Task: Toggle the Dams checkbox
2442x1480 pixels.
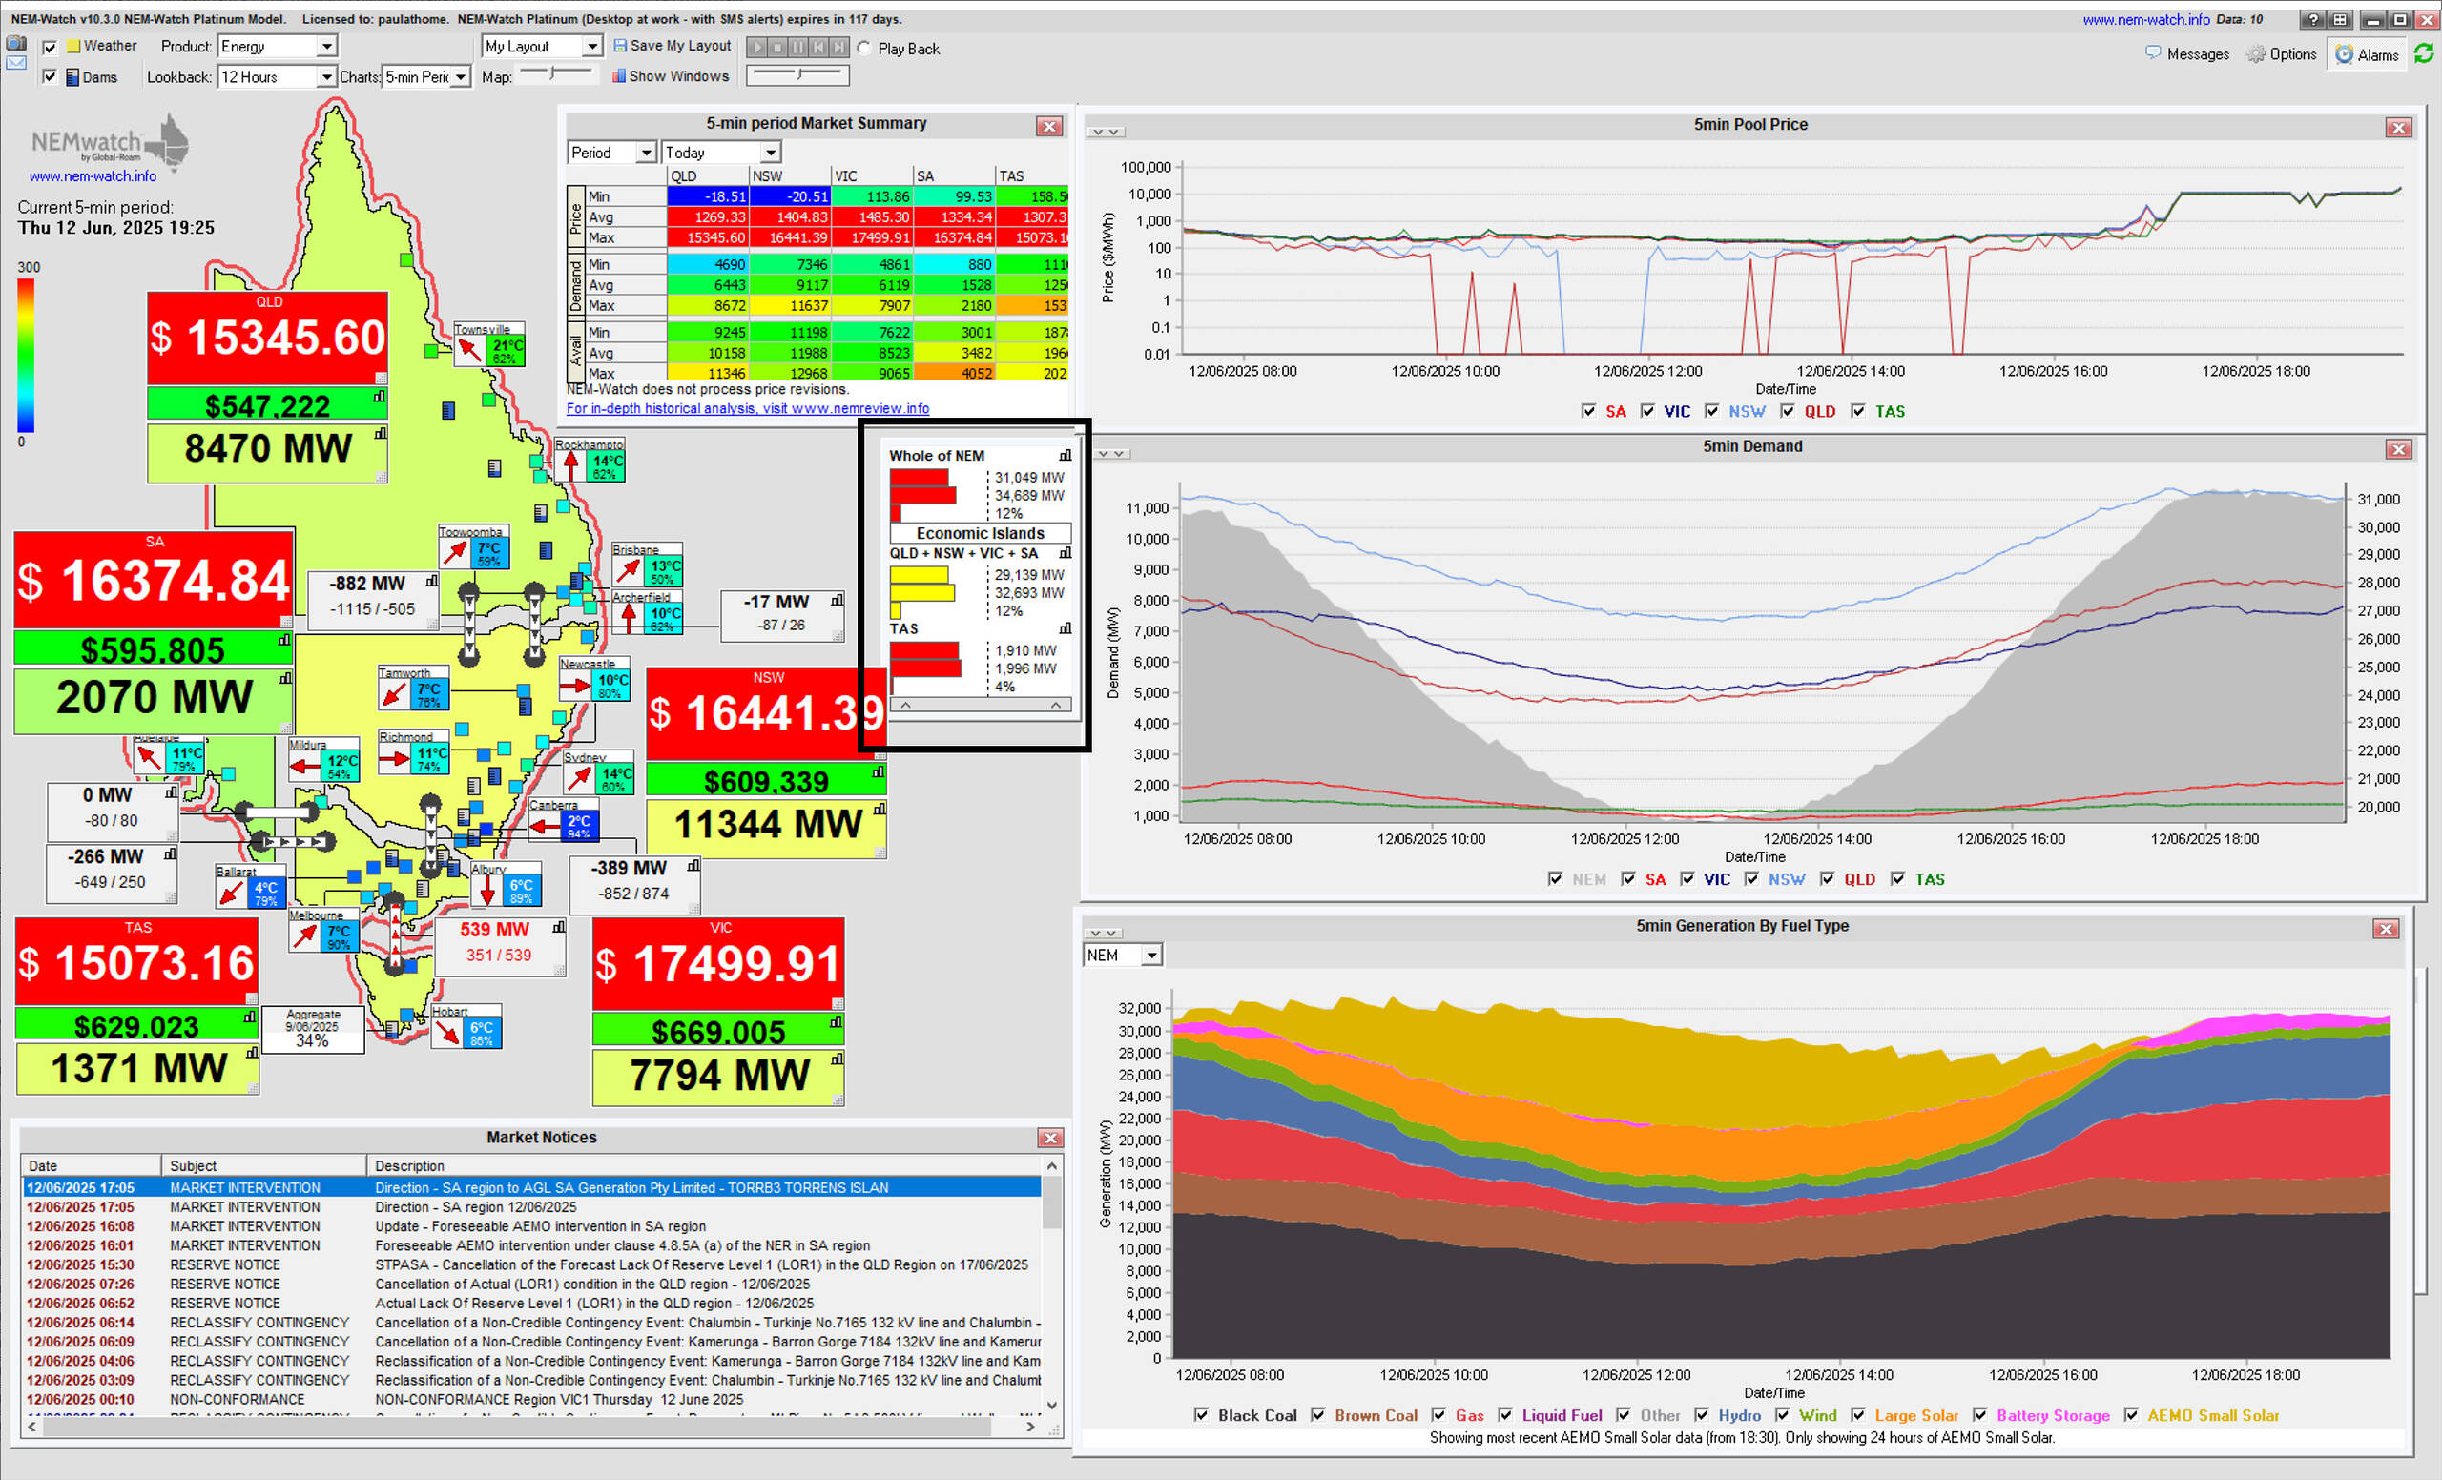Action: (x=50, y=76)
